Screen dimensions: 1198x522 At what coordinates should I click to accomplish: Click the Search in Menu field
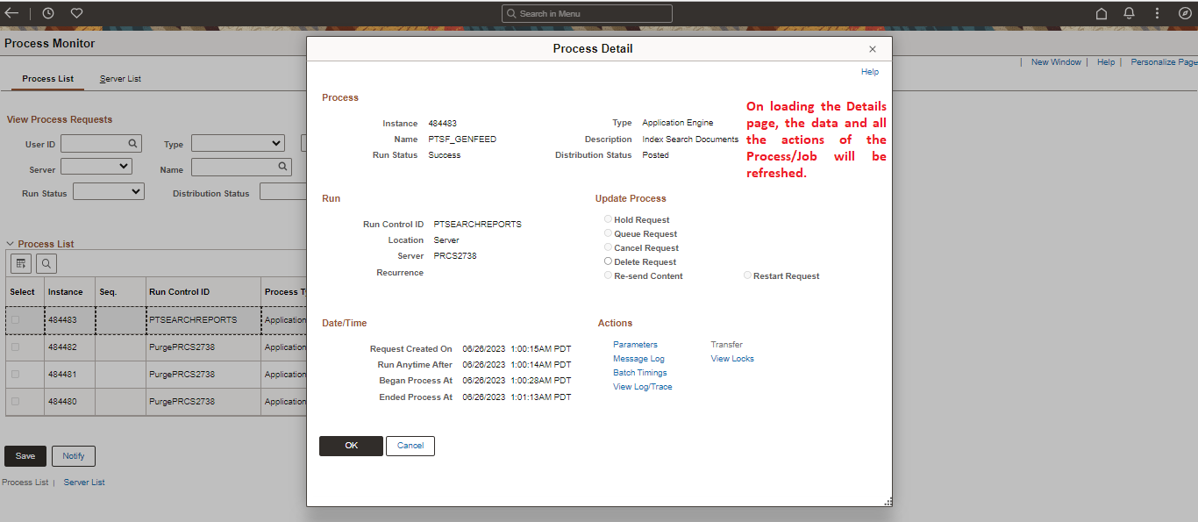point(586,12)
